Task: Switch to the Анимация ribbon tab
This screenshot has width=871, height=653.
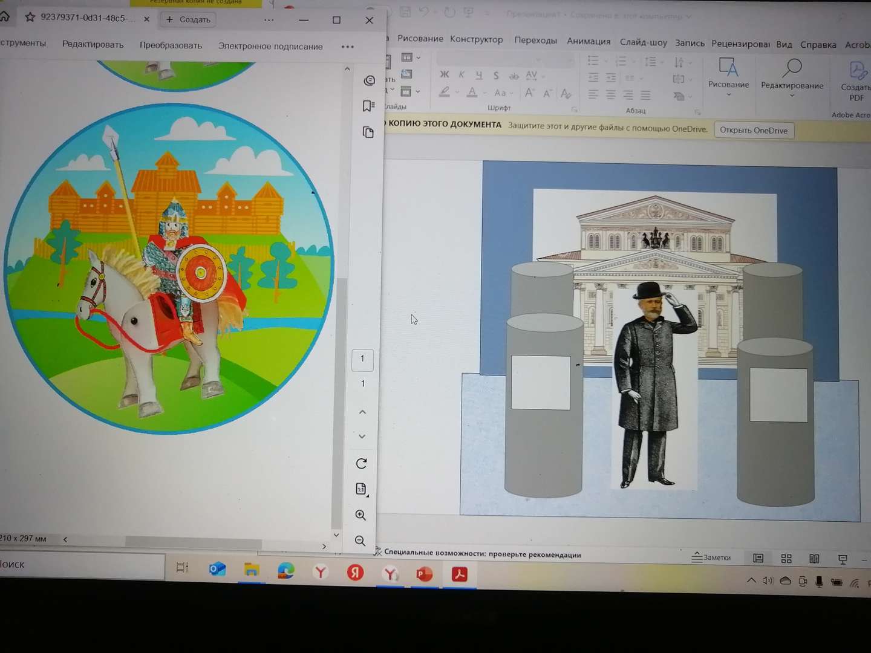Action: (x=588, y=41)
